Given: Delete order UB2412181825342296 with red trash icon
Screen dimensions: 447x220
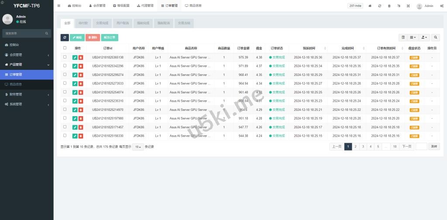Looking at the screenshot, I should point(81,66).
